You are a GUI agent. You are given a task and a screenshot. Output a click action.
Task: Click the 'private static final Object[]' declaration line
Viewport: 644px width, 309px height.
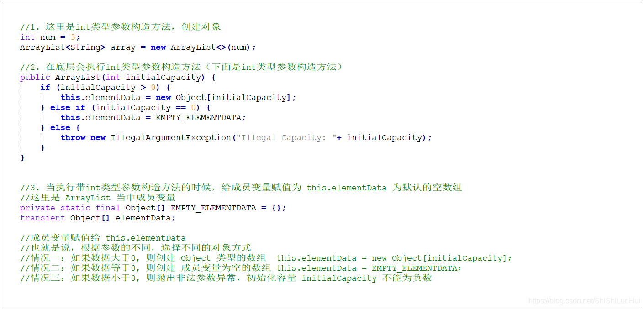tap(153, 208)
